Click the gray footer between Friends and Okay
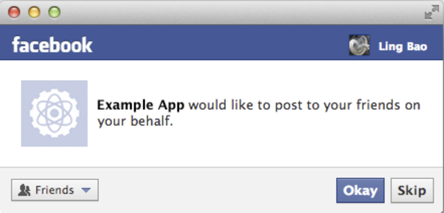 tap(217, 190)
